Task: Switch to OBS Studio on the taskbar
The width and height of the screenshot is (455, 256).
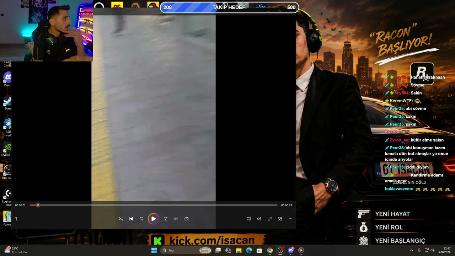Action: click(280, 250)
